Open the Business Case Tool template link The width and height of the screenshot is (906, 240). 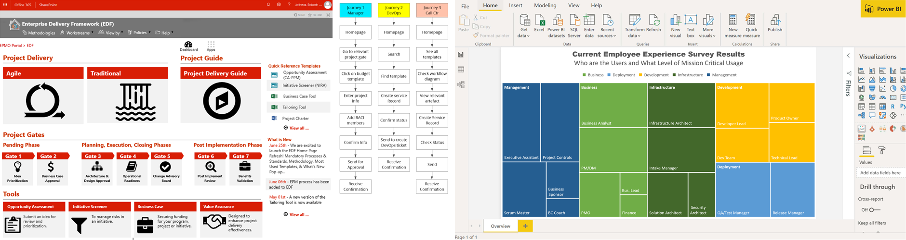[299, 96]
